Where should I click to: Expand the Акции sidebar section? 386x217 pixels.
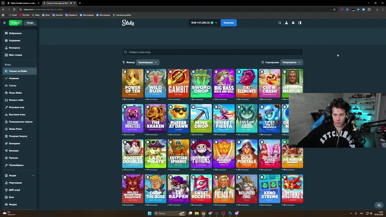coord(20,175)
